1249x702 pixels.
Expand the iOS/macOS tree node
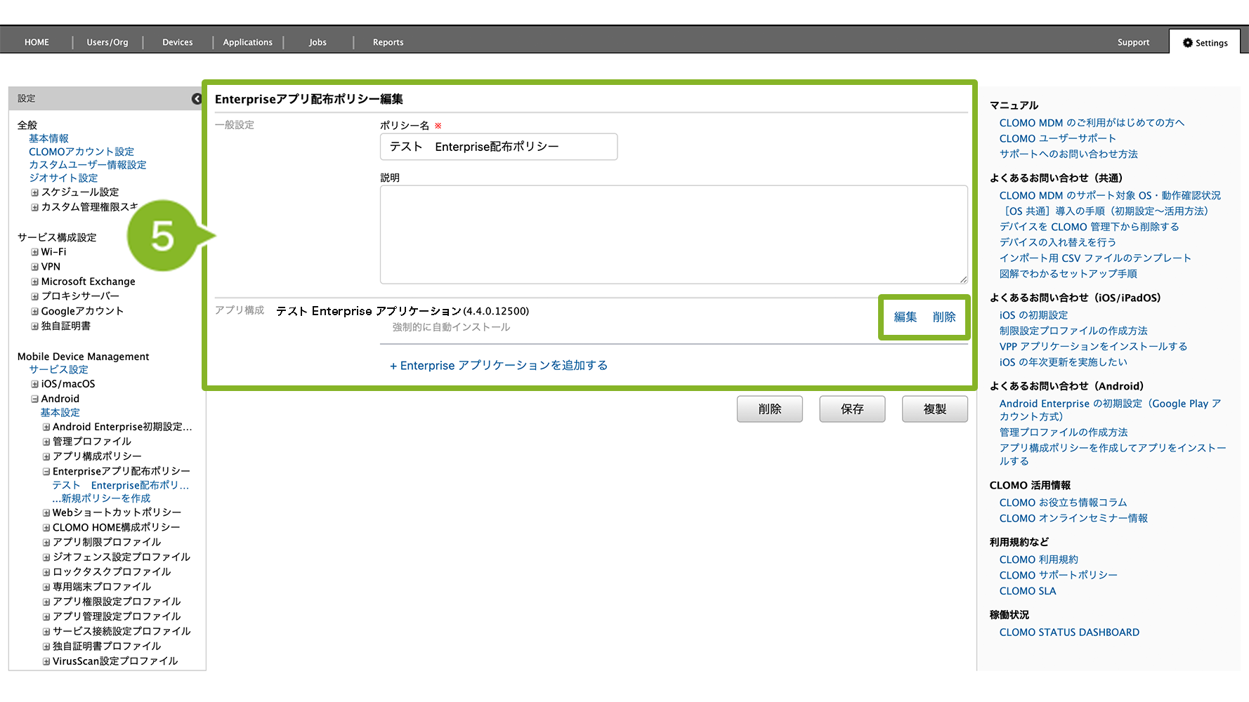(x=34, y=384)
